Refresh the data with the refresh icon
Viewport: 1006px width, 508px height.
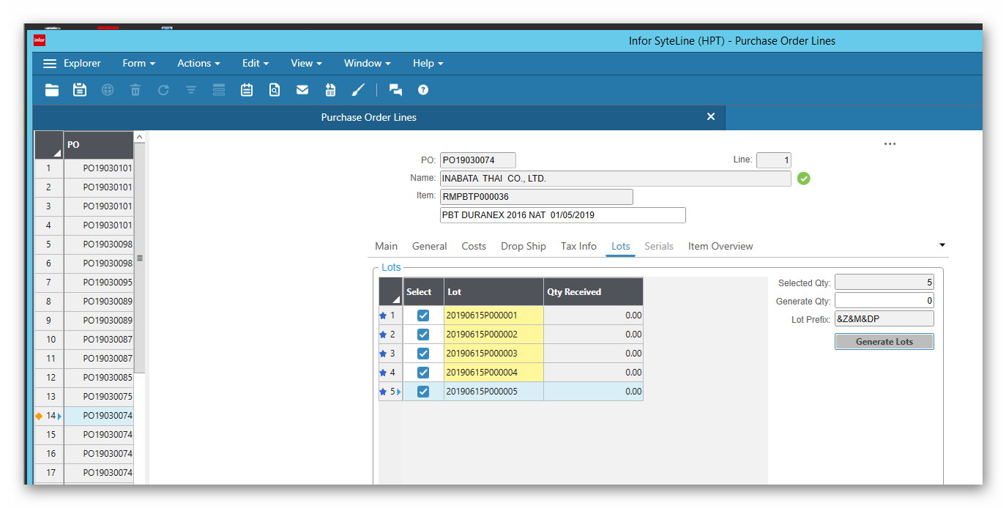coord(163,89)
